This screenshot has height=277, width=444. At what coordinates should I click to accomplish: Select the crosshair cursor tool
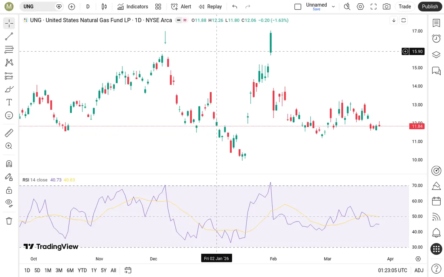[x=9, y=23]
